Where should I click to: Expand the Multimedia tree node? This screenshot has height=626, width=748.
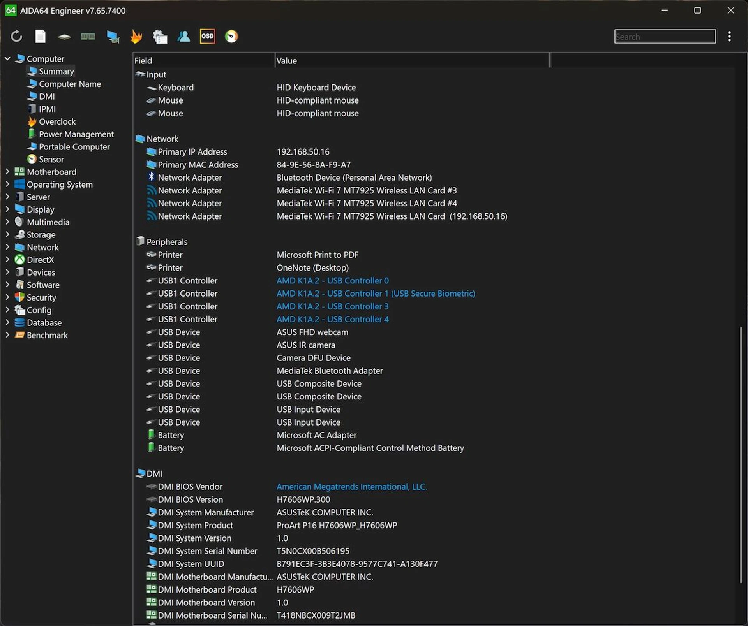click(x=7, y=222)
